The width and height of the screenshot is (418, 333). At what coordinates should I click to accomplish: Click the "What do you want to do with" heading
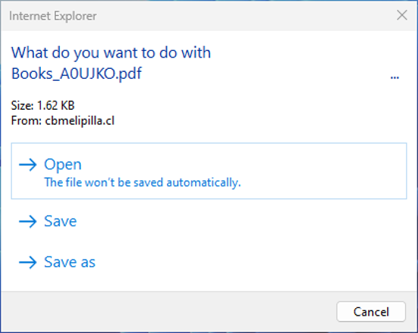[x=111, y=52]
